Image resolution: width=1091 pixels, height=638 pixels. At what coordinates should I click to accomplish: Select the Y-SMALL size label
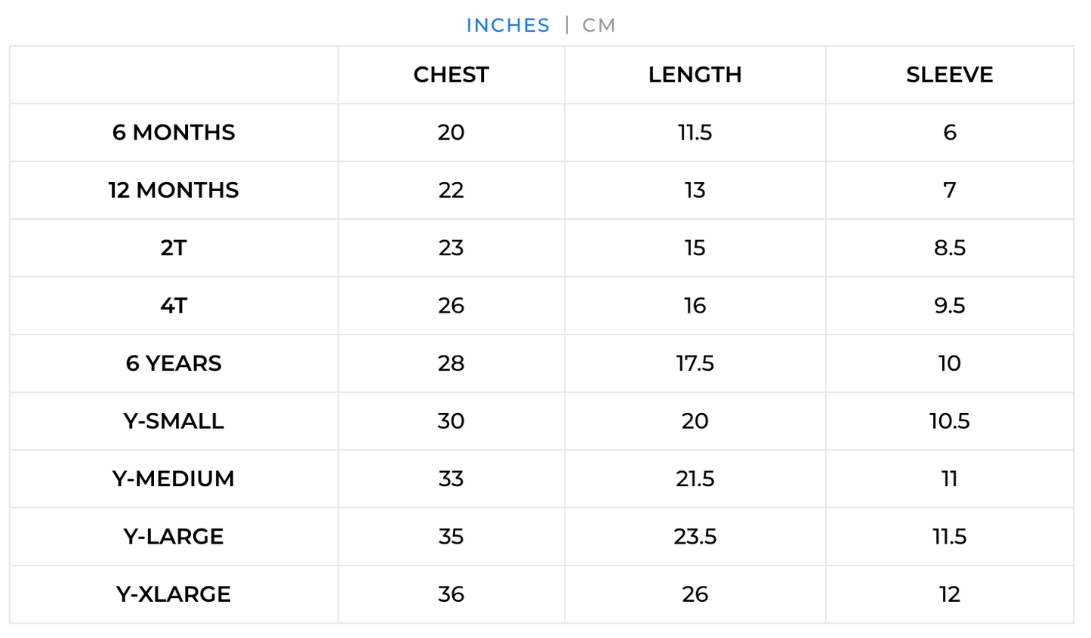174,421
